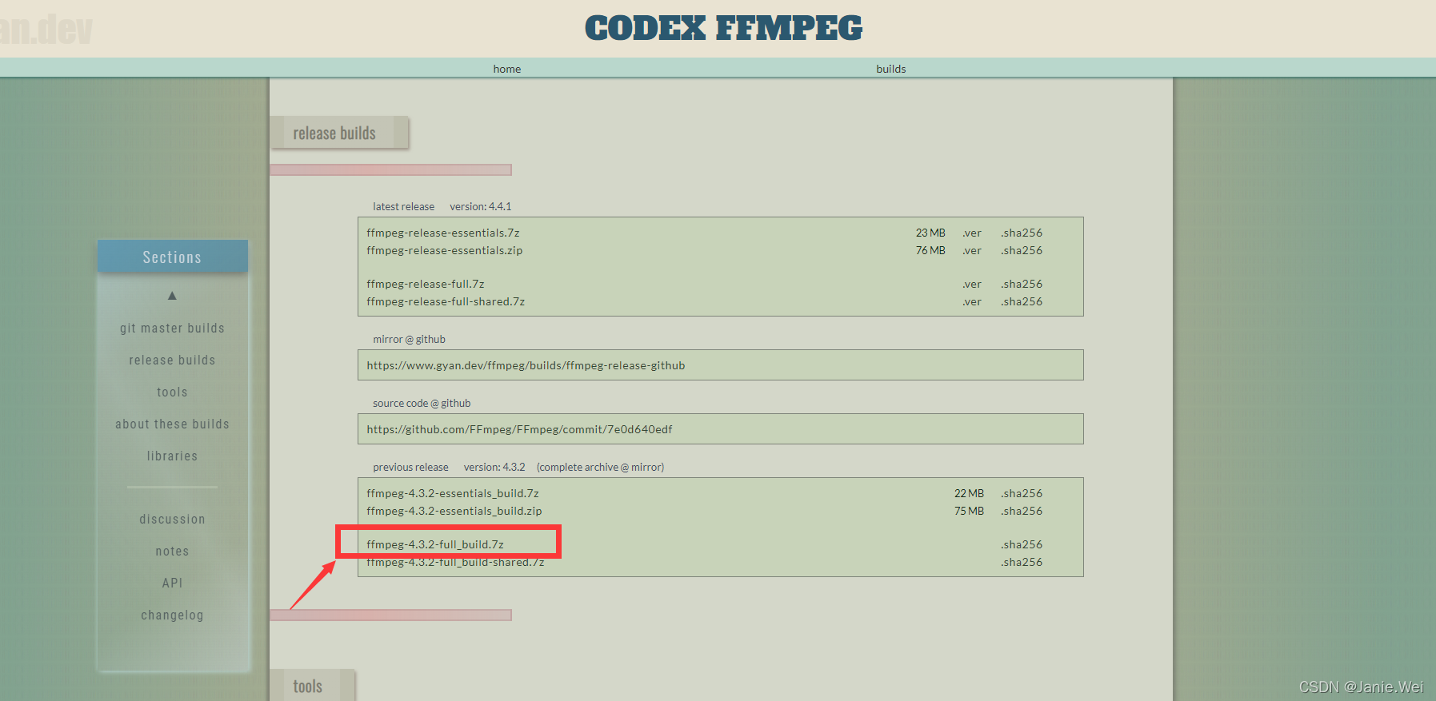Screen dimensions: 1436x701
Task: Go to release builds in sidebar
Action: [172, 360]
